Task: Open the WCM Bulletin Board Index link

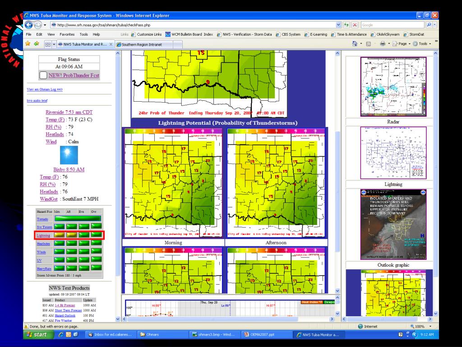Action: tap(189, 34)
